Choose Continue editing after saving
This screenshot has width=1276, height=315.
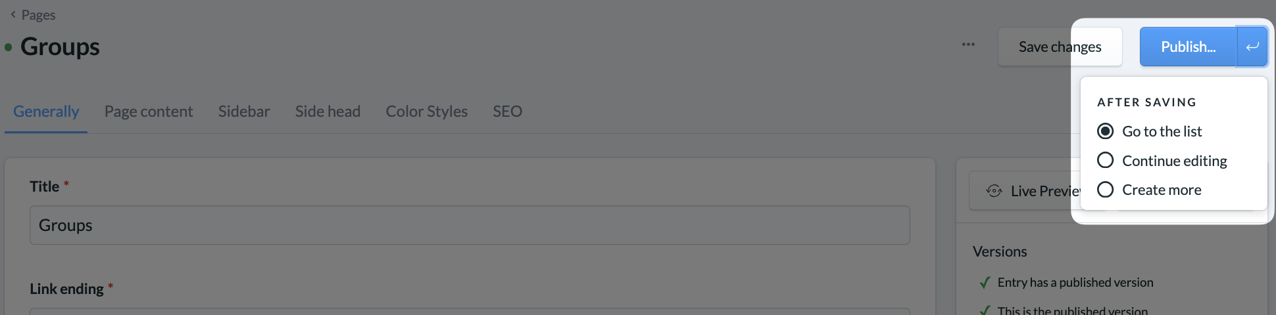click(x=1162, y=161)
